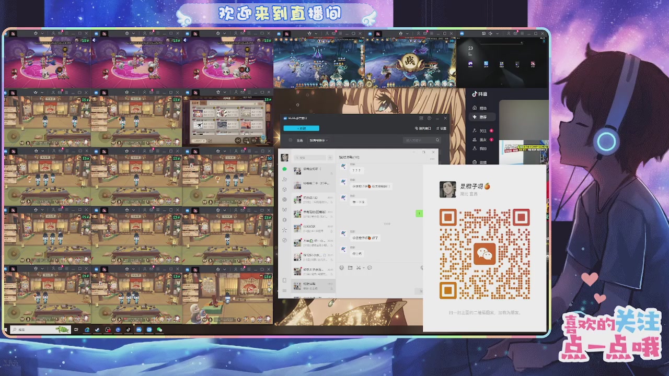669x376 pixels.
Task: Click the plus button beside WeChat search
Action: (x=330, y=158)
